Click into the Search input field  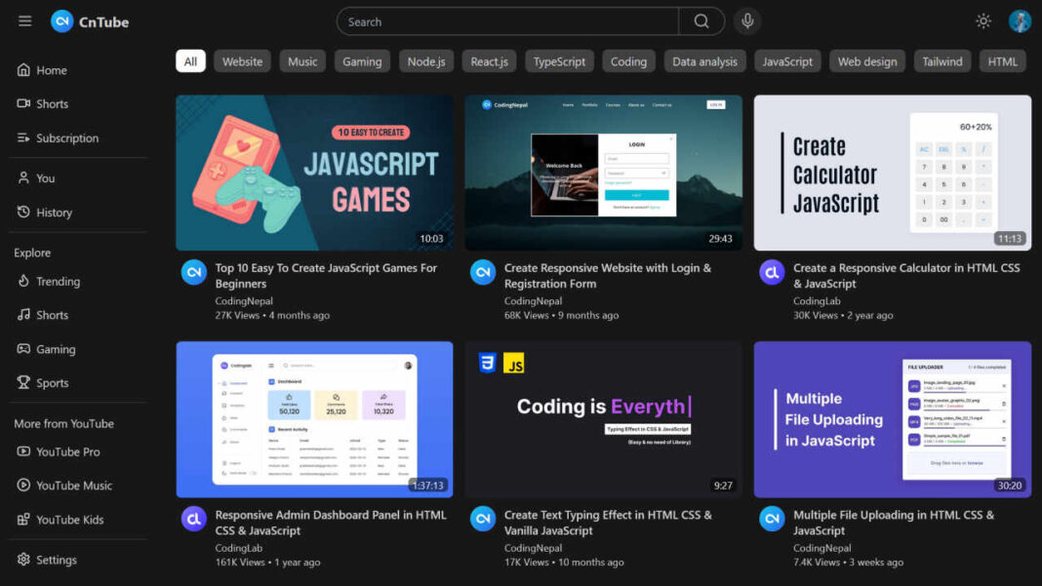pos(507,21)
